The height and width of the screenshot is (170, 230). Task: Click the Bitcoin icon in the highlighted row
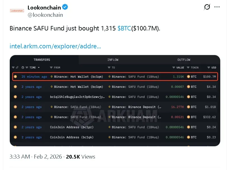coord(15,77)
